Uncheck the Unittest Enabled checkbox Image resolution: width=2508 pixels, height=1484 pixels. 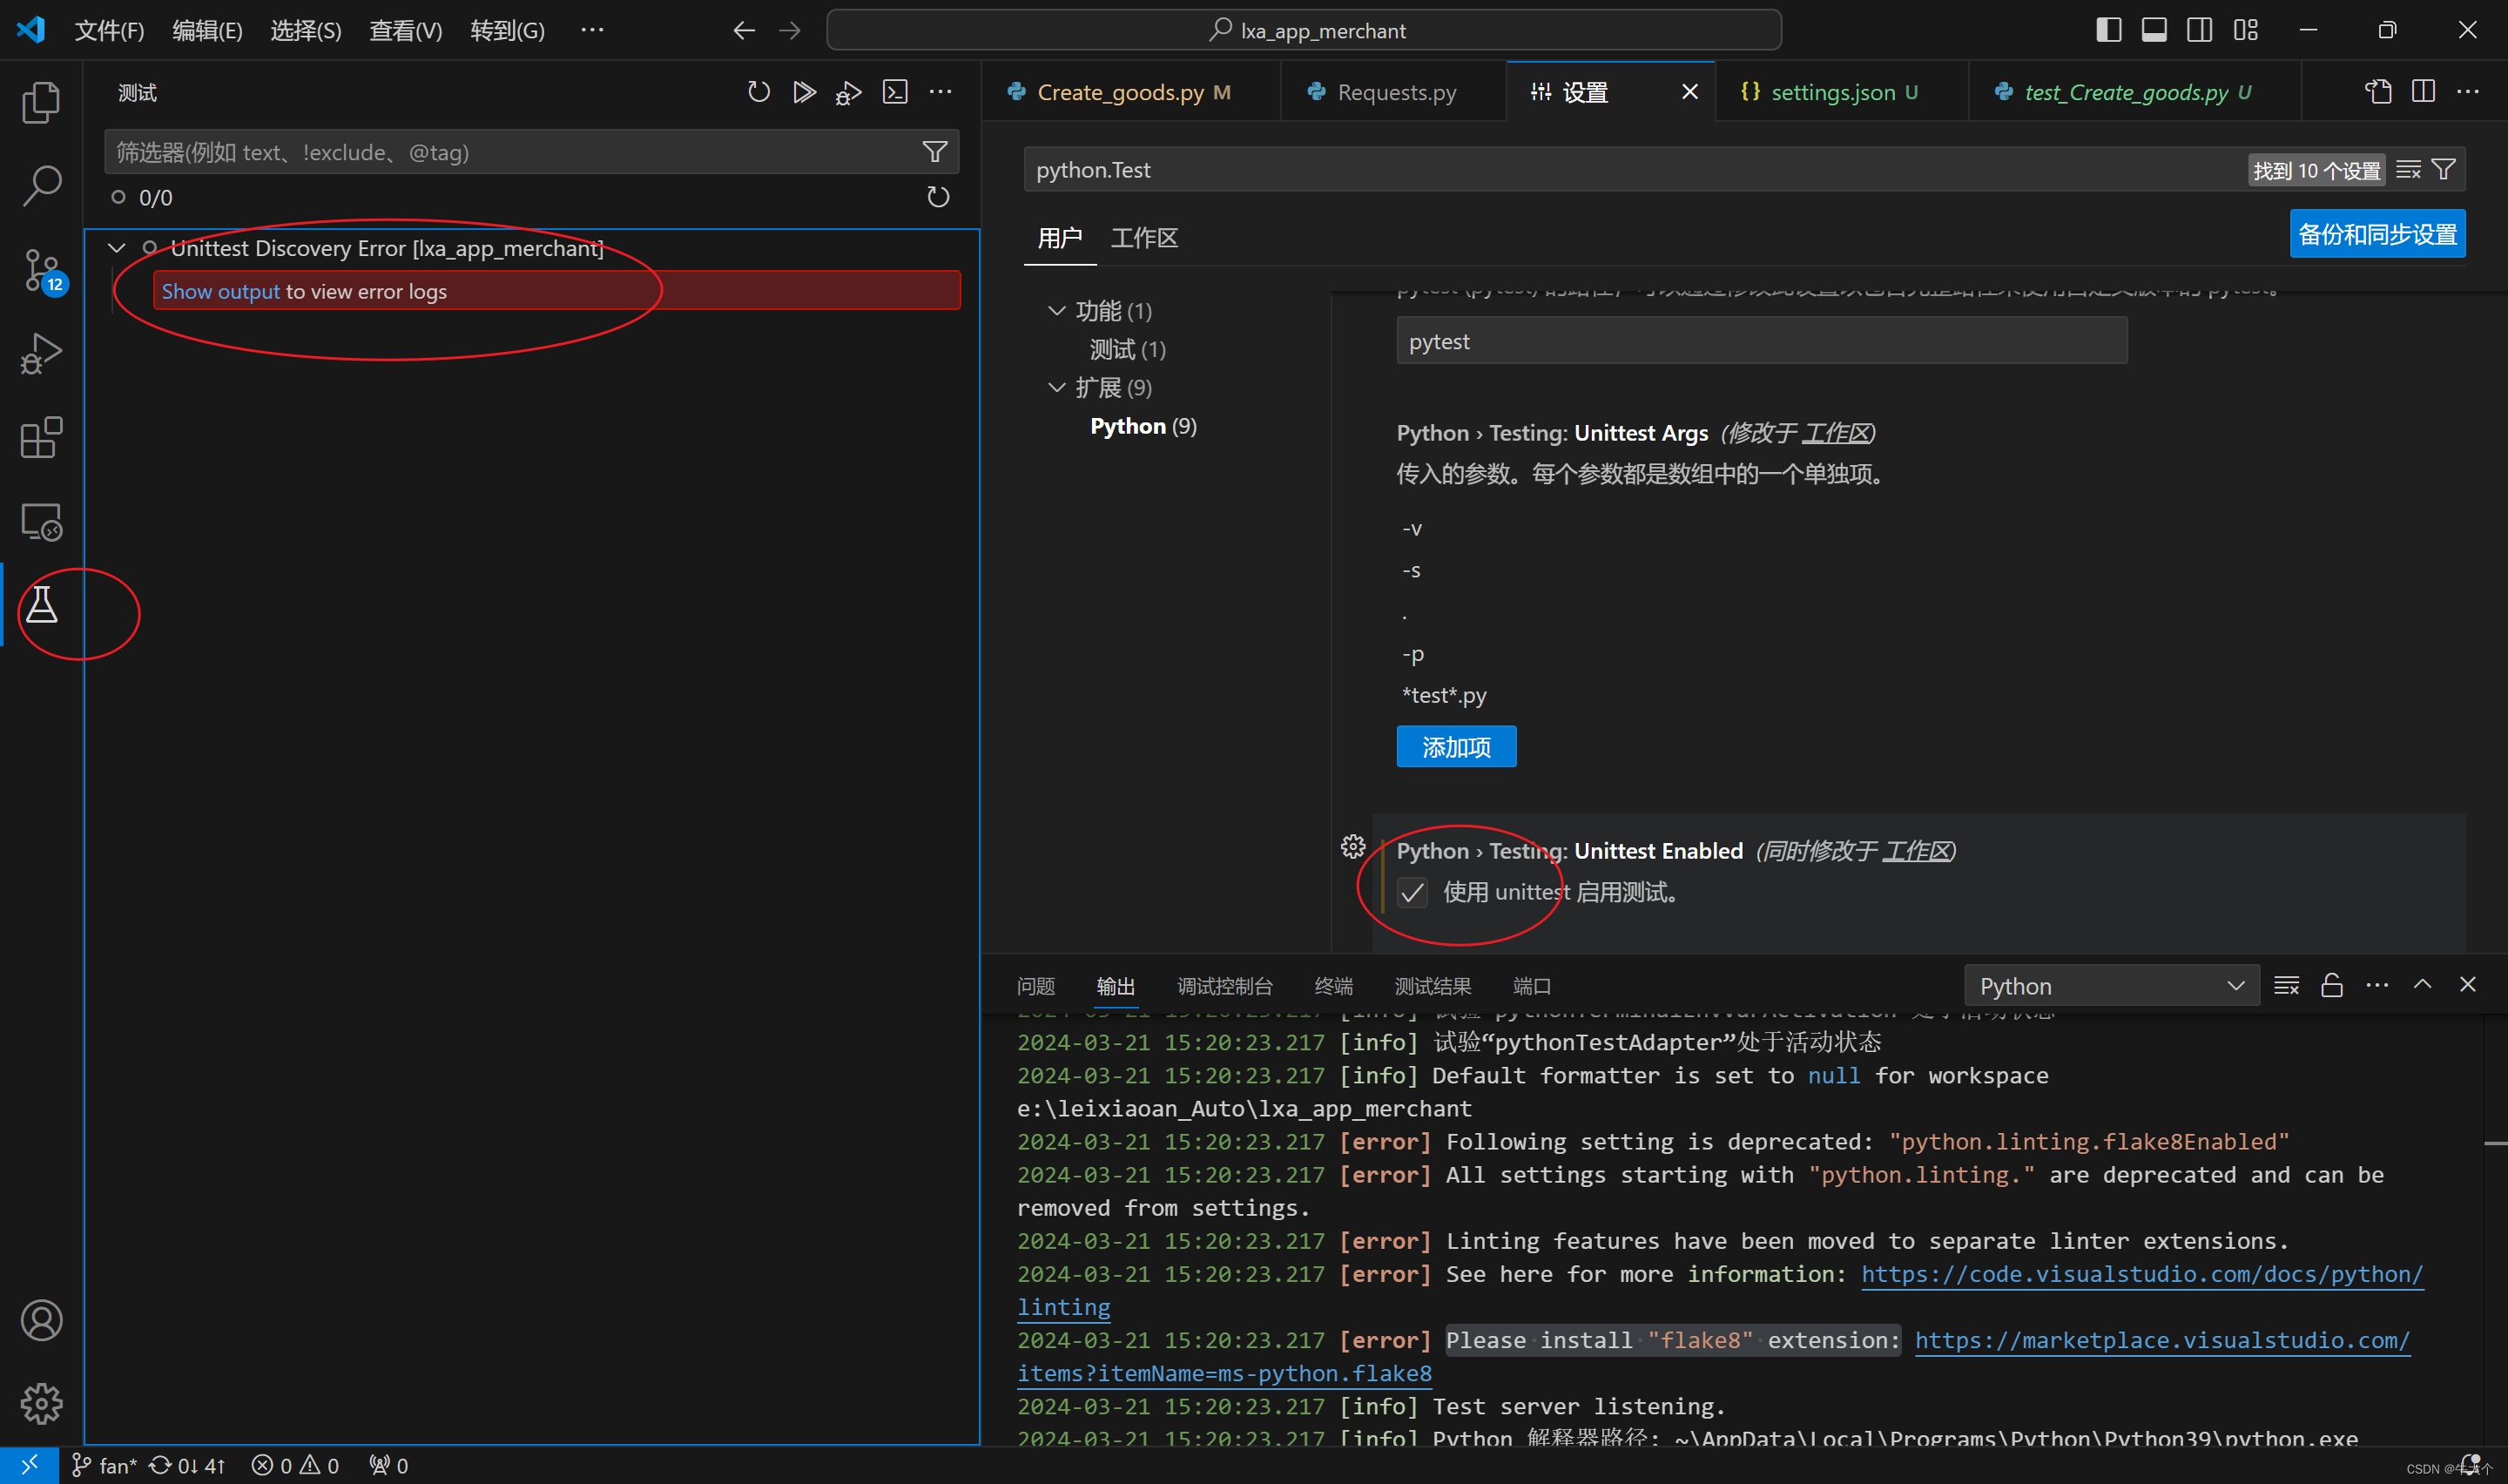[x=1412, y=892]
